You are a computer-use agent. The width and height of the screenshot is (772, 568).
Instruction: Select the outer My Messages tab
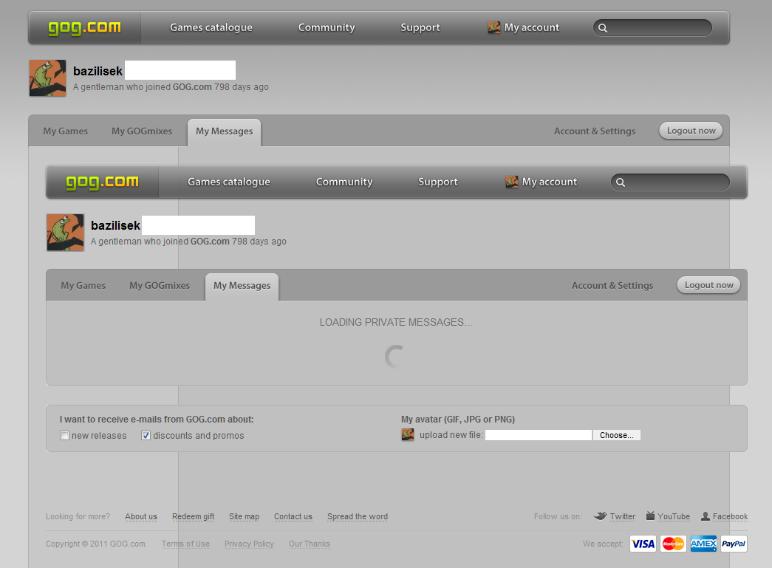click(224, 131)
